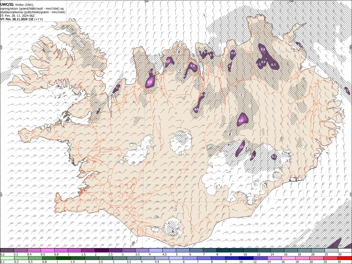This screenshot has width=352, height=264.
Task: Click the bright red swatch at 30 in the bottom row
Action: pyautogui.click(x=345, y=258)
